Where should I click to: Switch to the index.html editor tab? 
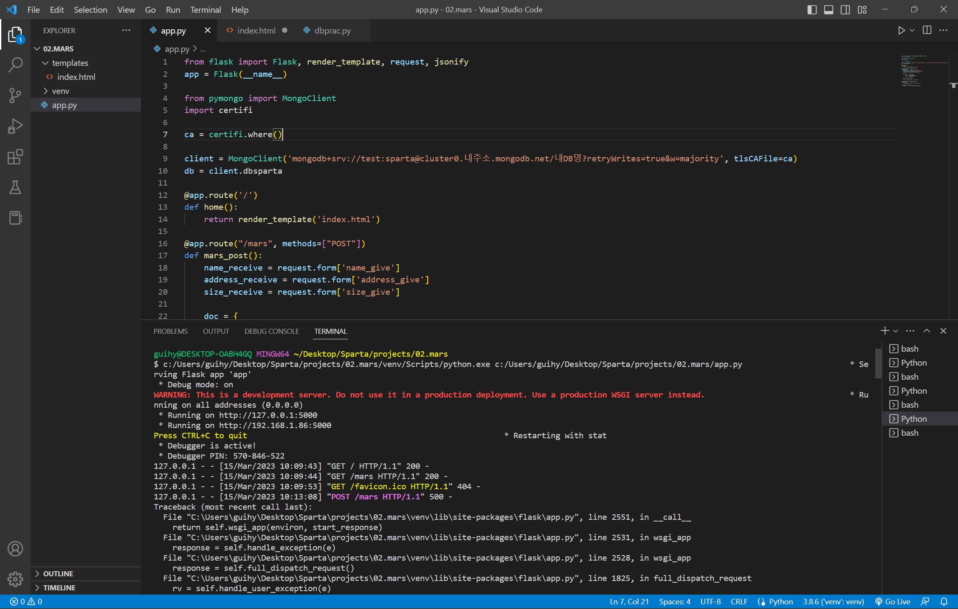point(256,31)
